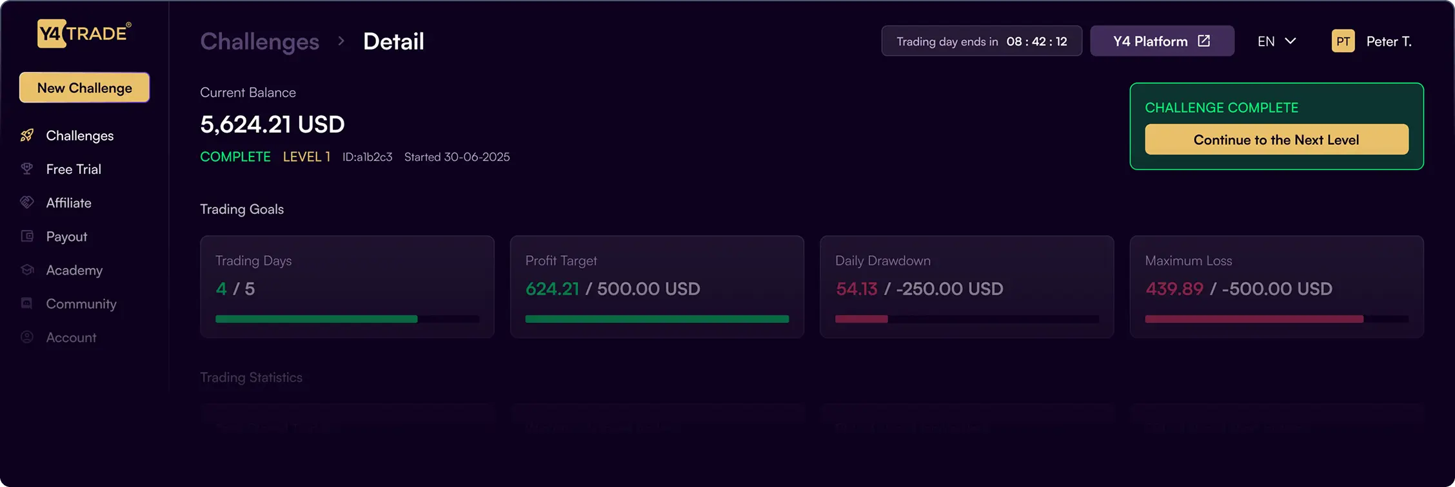Click the Maximum Loss progress bar
The height and width of the screenshot is (487, 1455).
tap(1276, 319)
